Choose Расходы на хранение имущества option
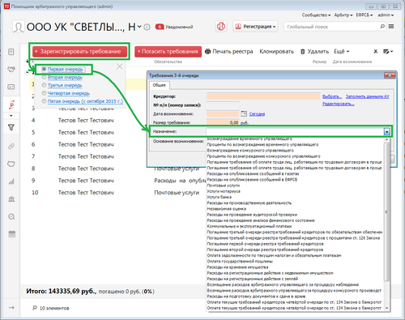The height and width of the screenshot is (320, 405). [237, 267]
